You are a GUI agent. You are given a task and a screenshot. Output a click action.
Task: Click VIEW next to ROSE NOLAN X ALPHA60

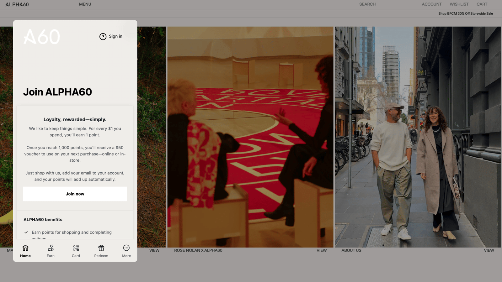(x=322, y=250)
